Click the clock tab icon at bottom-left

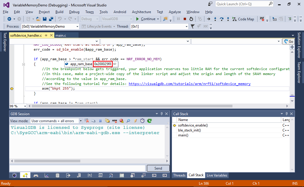pos(15,175)
